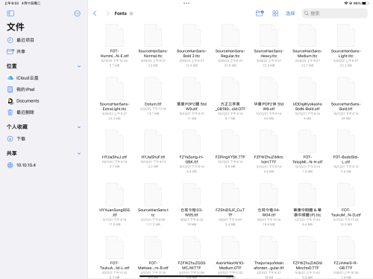Open the sidebar more options ellipsis
The width and height of the screenshot is (373, 279).
[78, 13]
